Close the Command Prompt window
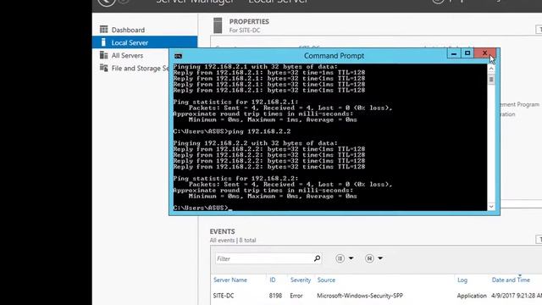Screen dimensions: 542x305 (484, 53)
